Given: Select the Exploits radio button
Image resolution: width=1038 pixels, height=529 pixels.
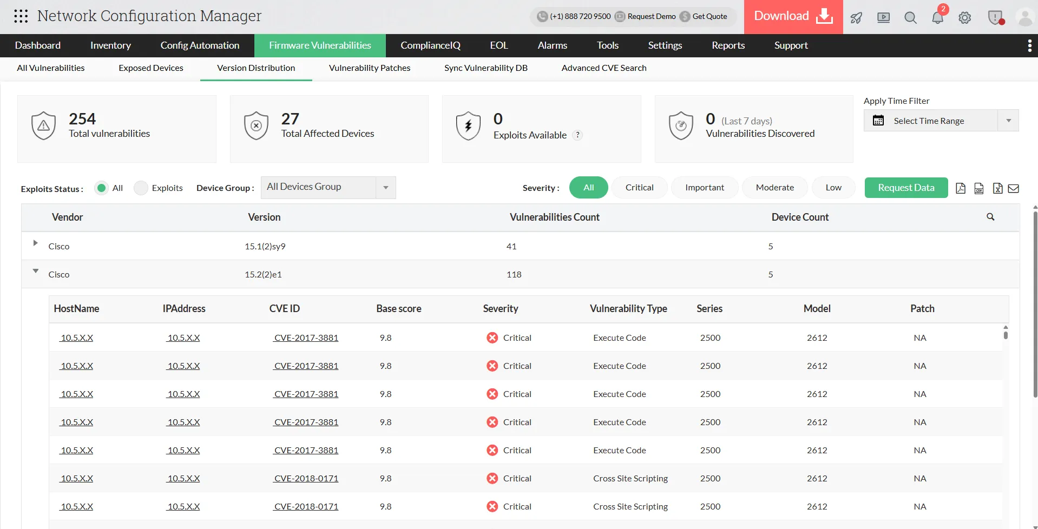Looking at the screenshot, I should 141,188.
